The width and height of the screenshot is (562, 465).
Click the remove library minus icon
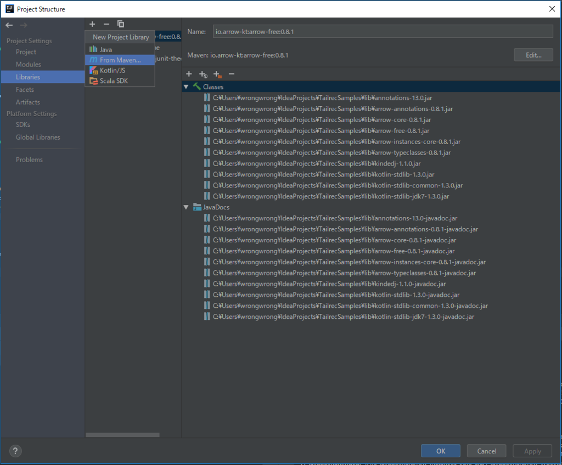(106, 24)
